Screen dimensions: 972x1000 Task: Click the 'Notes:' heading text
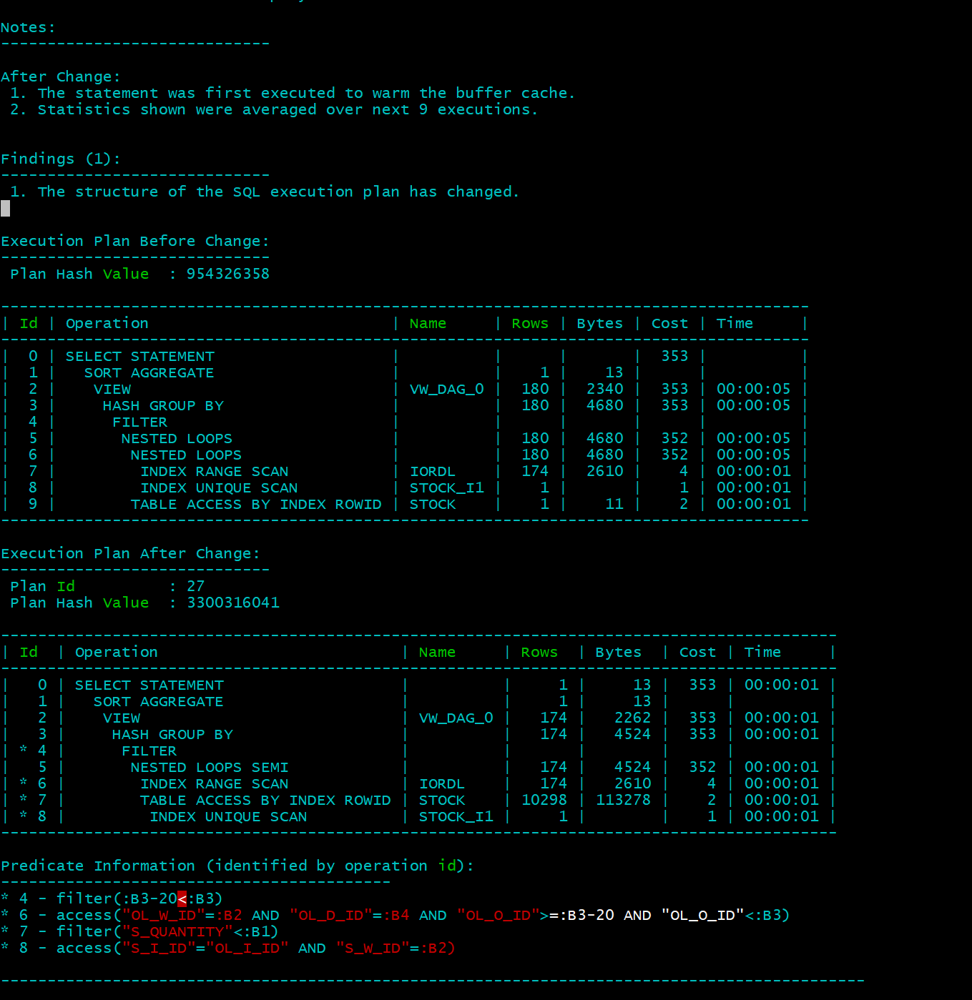pyautogui.click(x=28, y=28)
